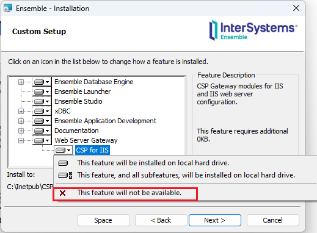Click the Web Server Gateway drive icon
This screenshot has height=233, width=317.
[42, 140]
